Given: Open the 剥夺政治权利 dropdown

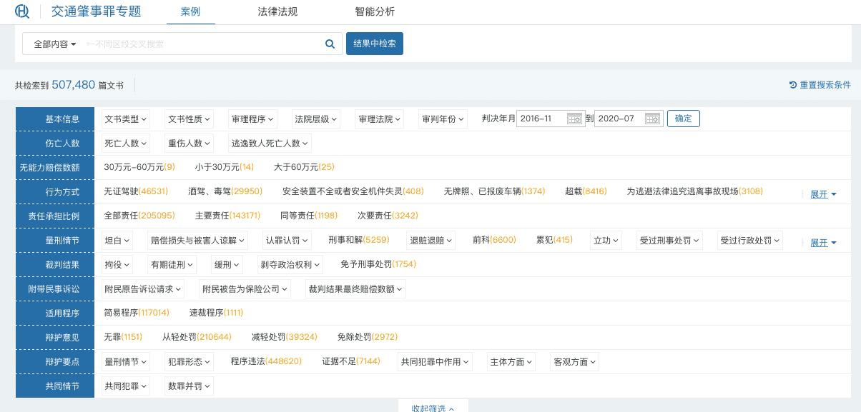Looking at the screenshot, I should pyautogui.click(x=290, y=265).
